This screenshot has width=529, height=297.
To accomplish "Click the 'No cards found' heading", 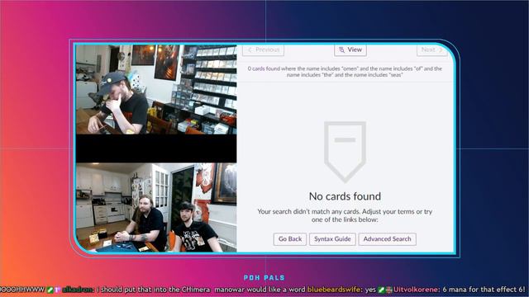I will 345,196.
